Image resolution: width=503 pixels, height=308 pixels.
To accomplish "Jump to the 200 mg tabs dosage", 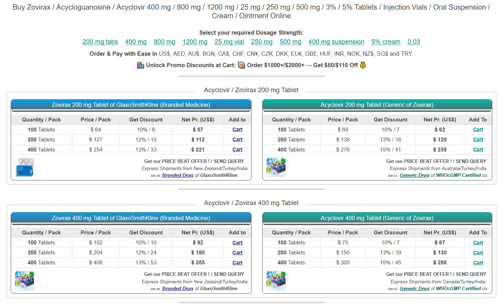I will point(100,42).
